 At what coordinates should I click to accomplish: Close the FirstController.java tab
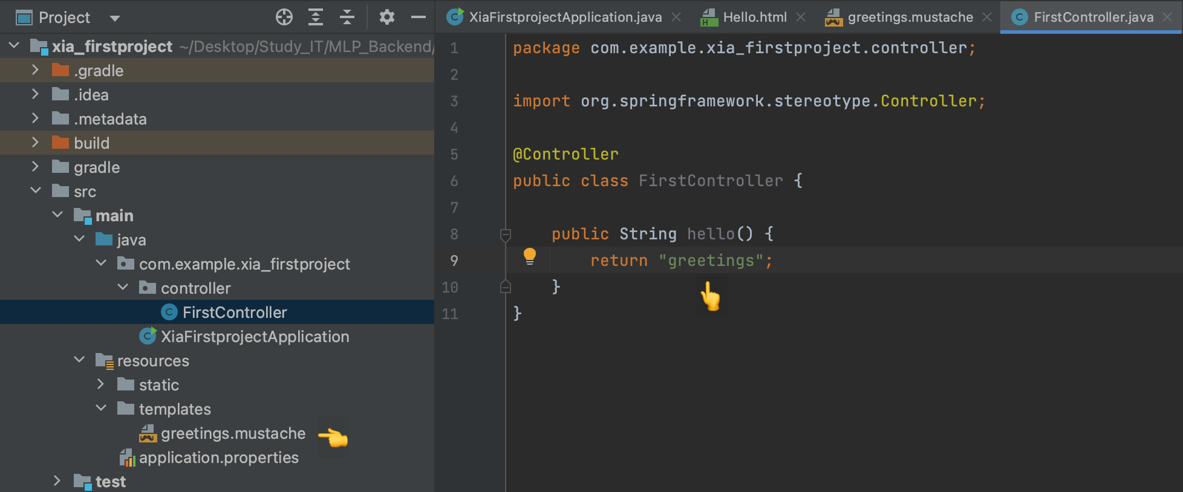coord(1167,17)
